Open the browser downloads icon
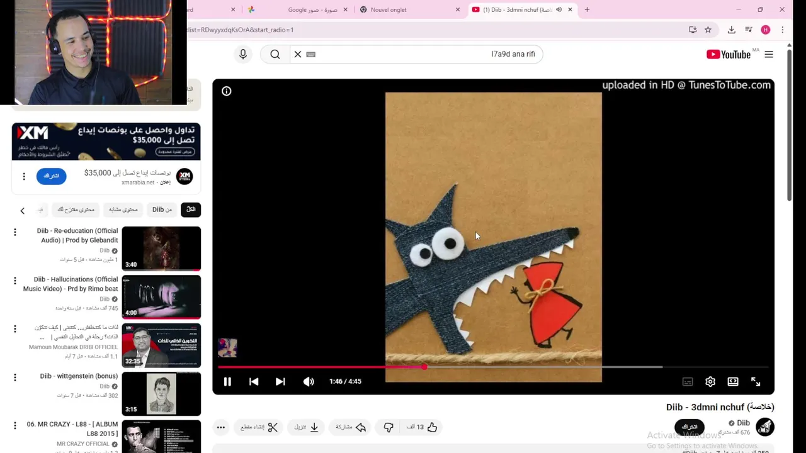The height and width of the screenshot is (453, 806). (x=731, y=30)
